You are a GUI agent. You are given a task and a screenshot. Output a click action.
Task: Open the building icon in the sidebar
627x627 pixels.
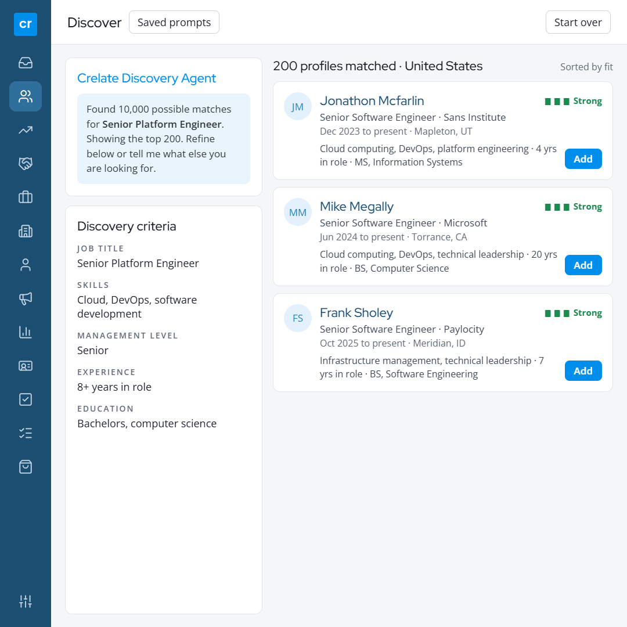(x=26, y=231)
